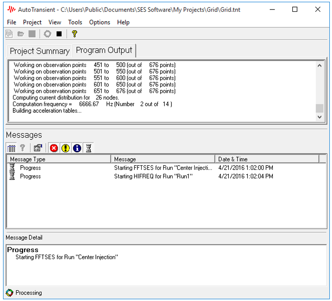Open the View menu
The height and width of the screenshot is (301, 332).
pos(55,22)
